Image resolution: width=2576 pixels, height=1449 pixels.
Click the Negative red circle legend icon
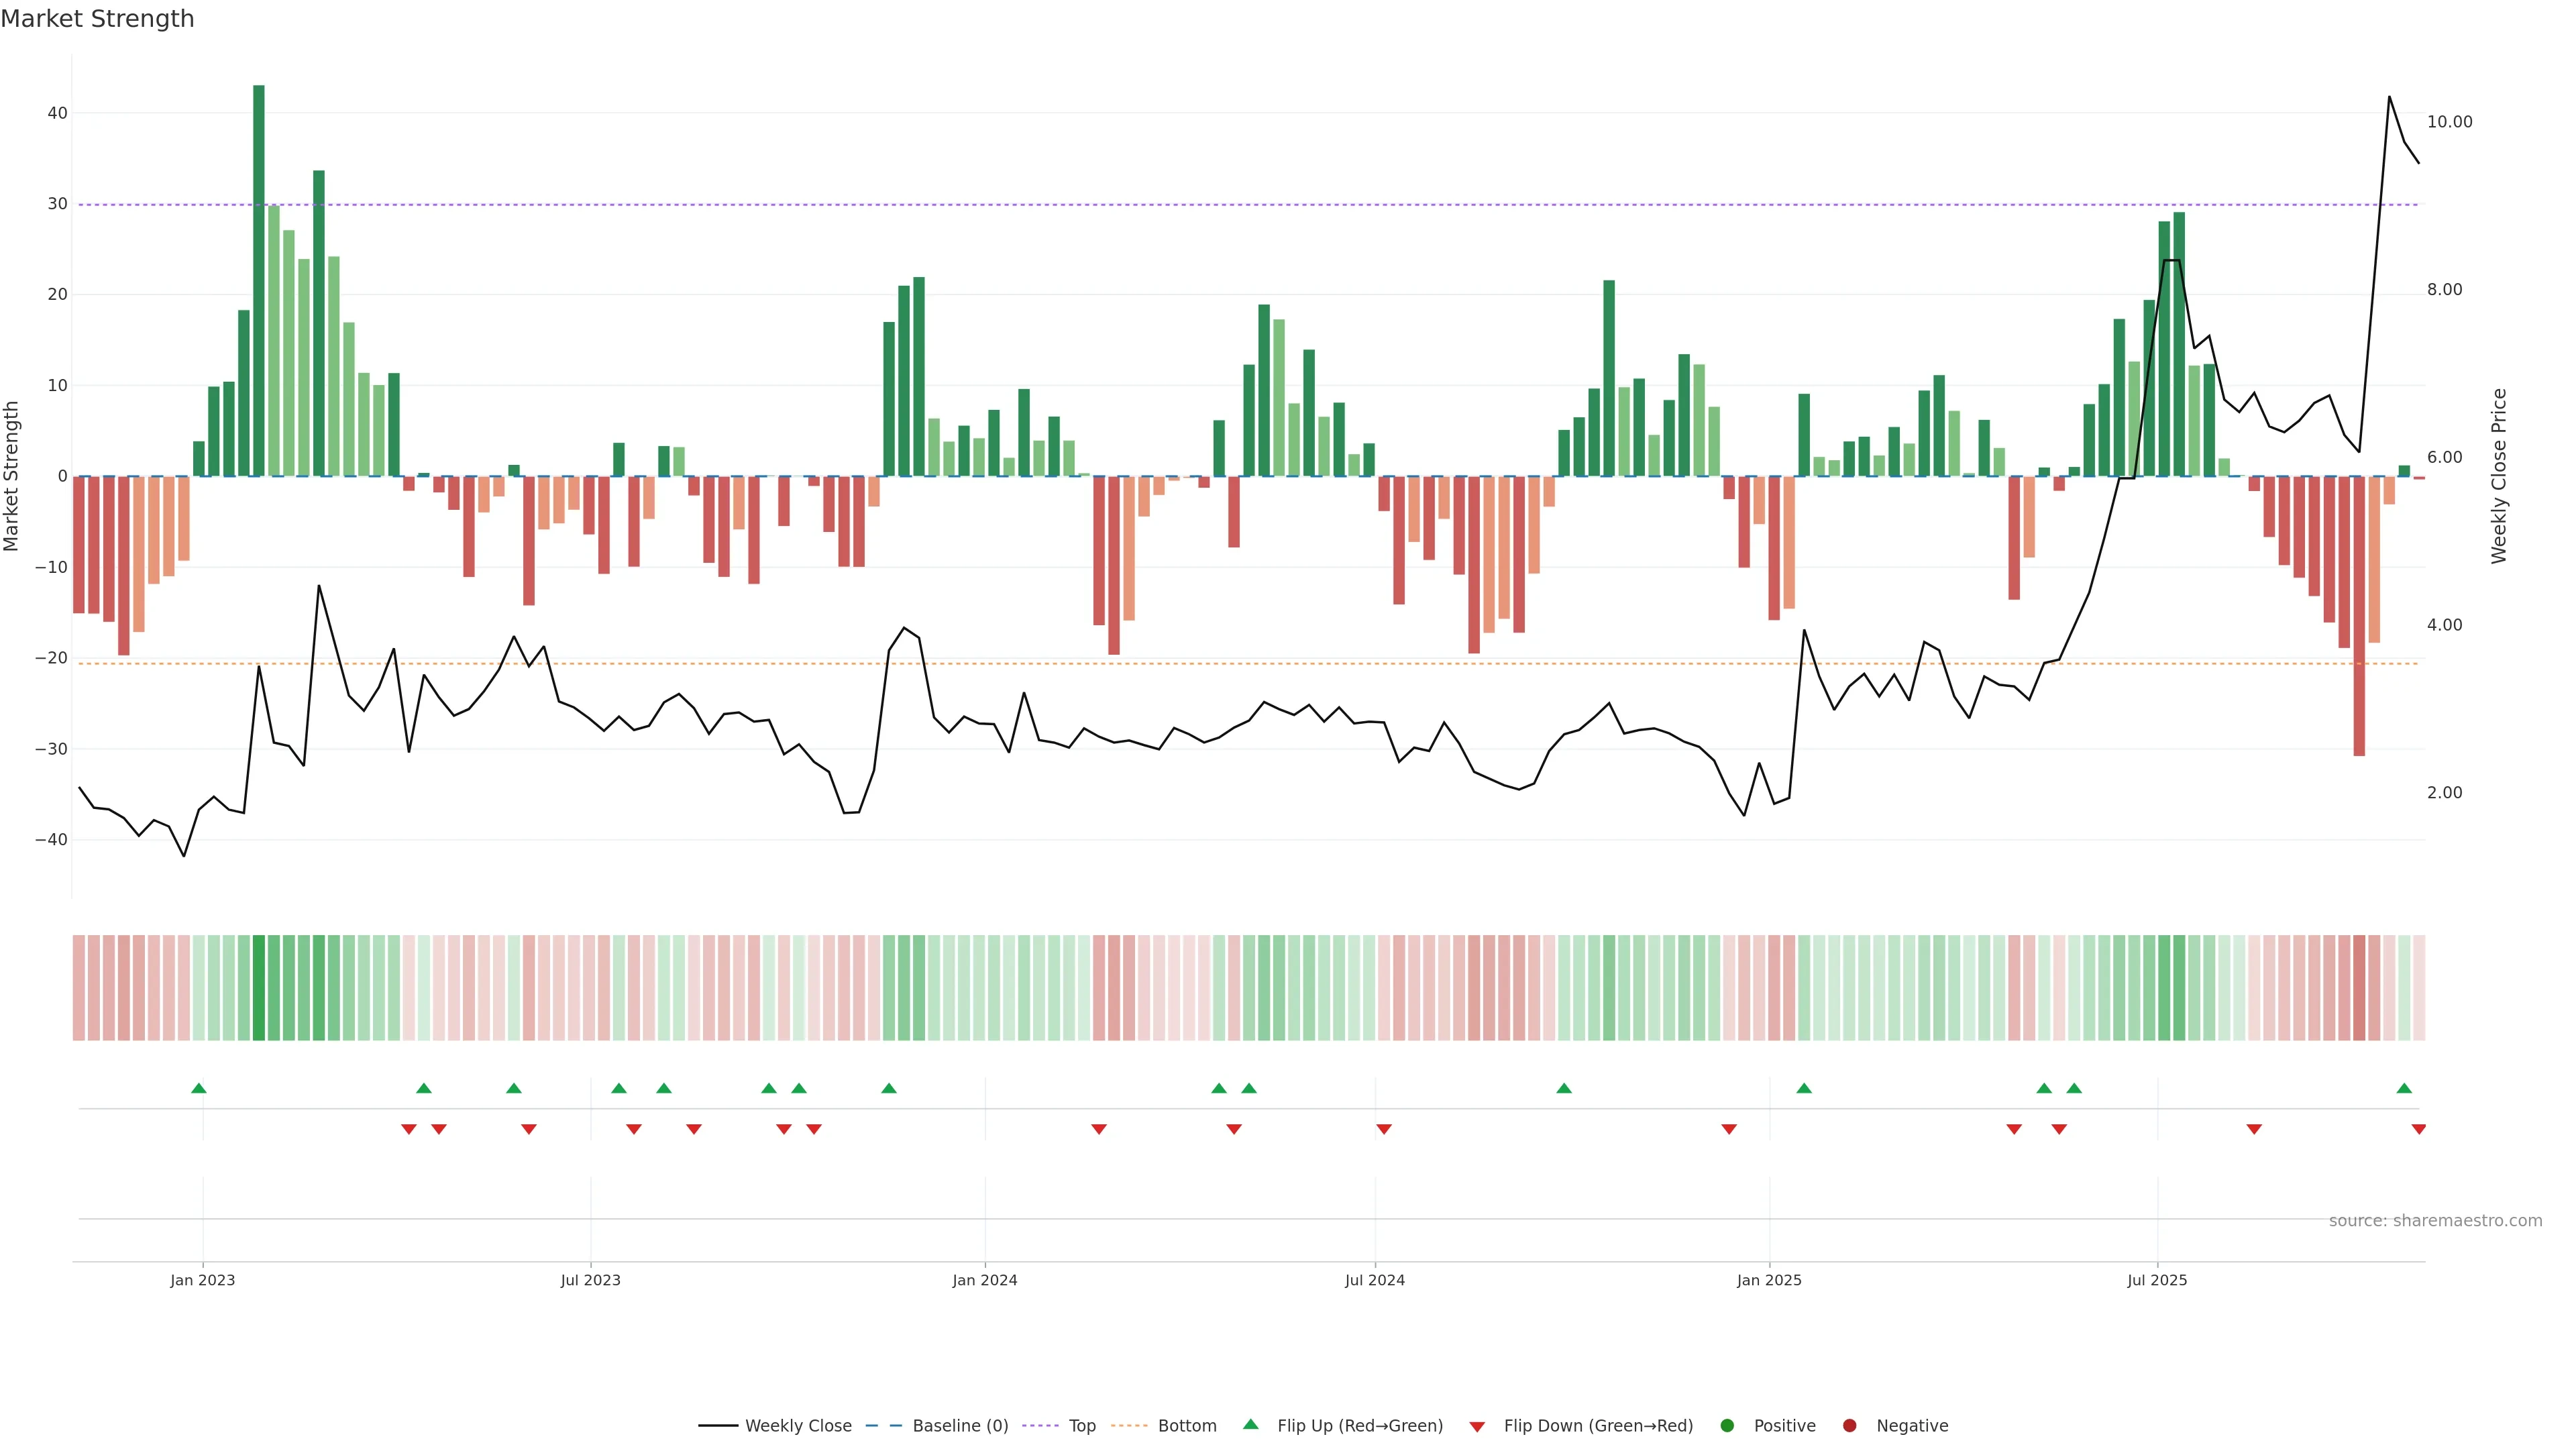click(x=1849, y=1425)
